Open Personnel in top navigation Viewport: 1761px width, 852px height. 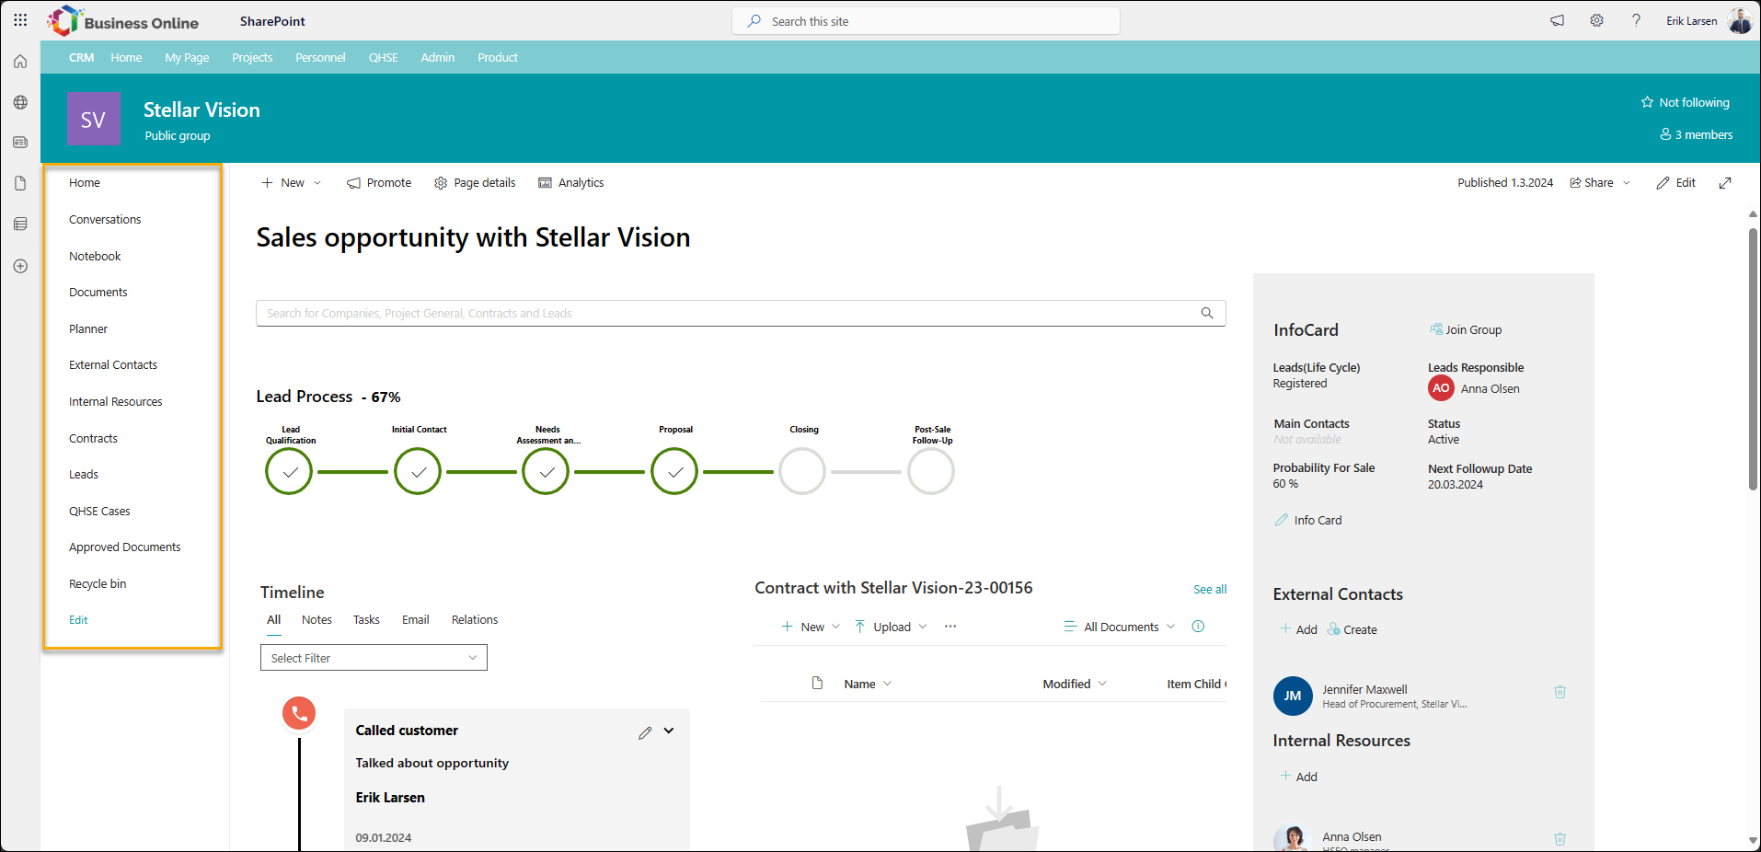[x=320, y=57]
